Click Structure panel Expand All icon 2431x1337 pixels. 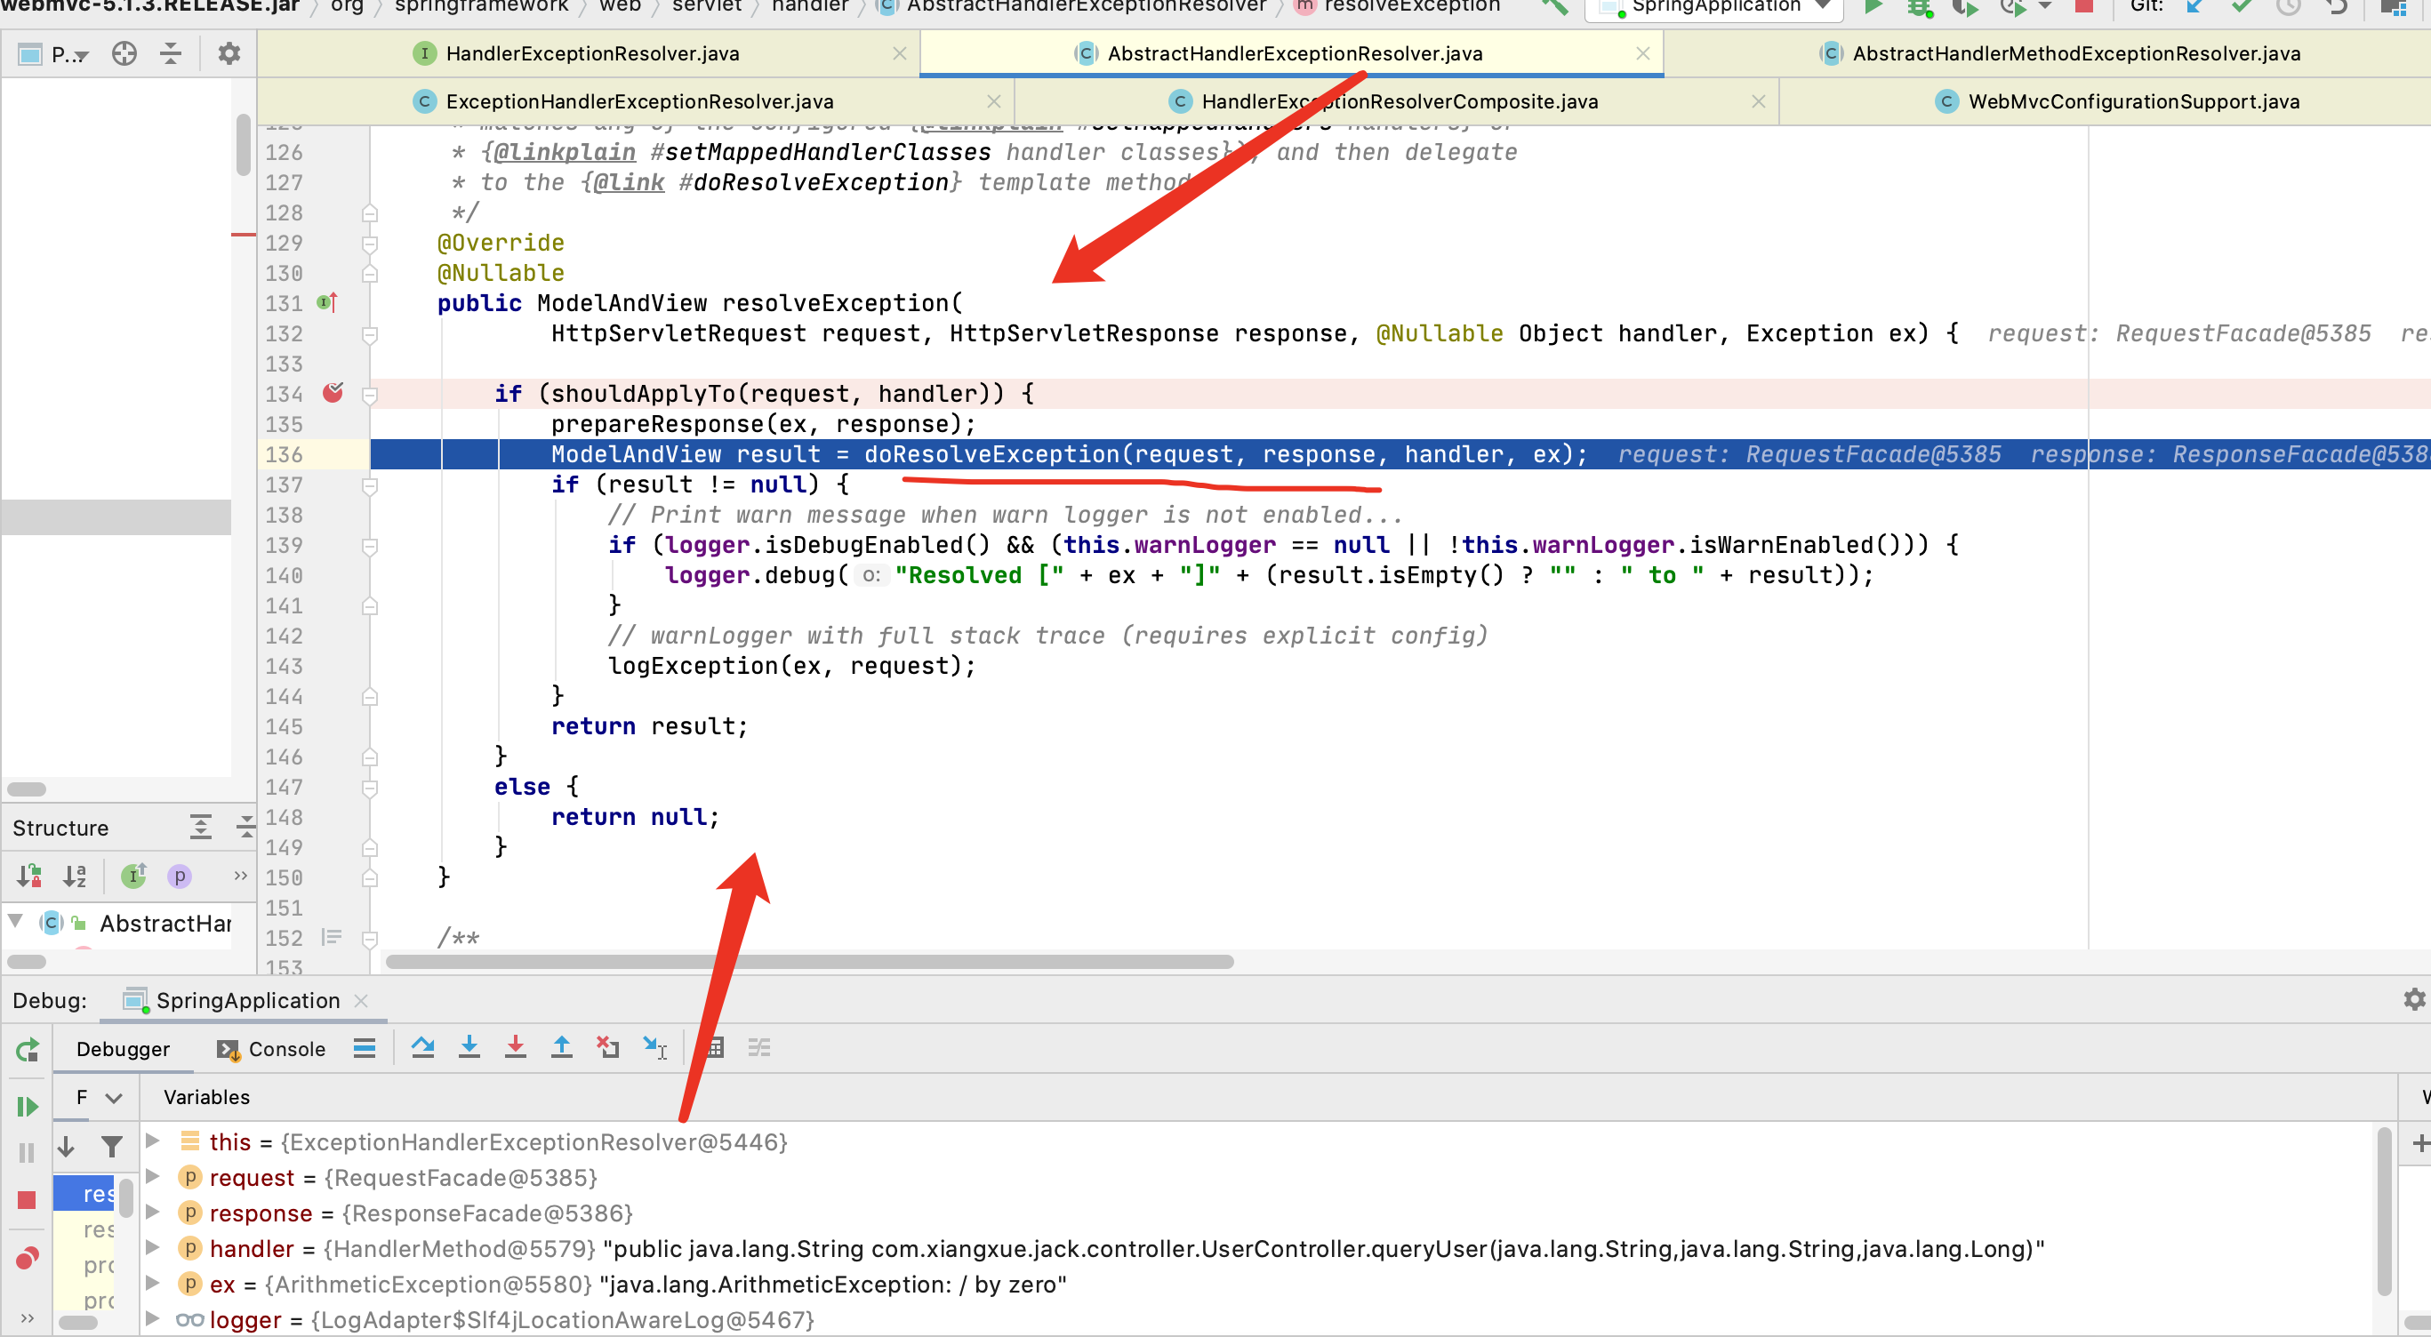[201, 828]
